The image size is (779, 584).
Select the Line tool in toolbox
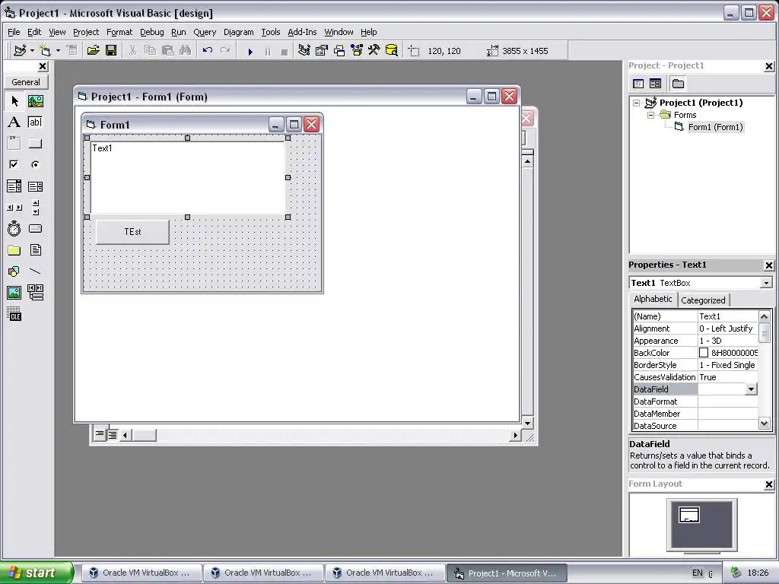35,271
